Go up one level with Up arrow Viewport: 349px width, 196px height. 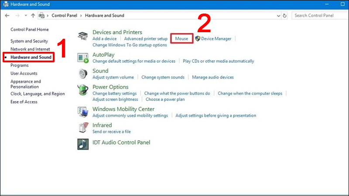pos(33,16)
